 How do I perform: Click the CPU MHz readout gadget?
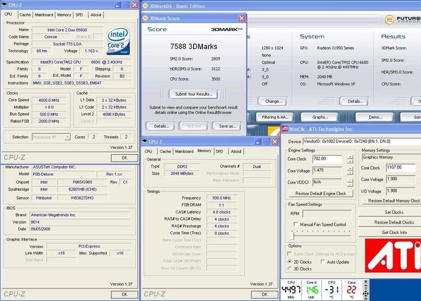point(291,289)
